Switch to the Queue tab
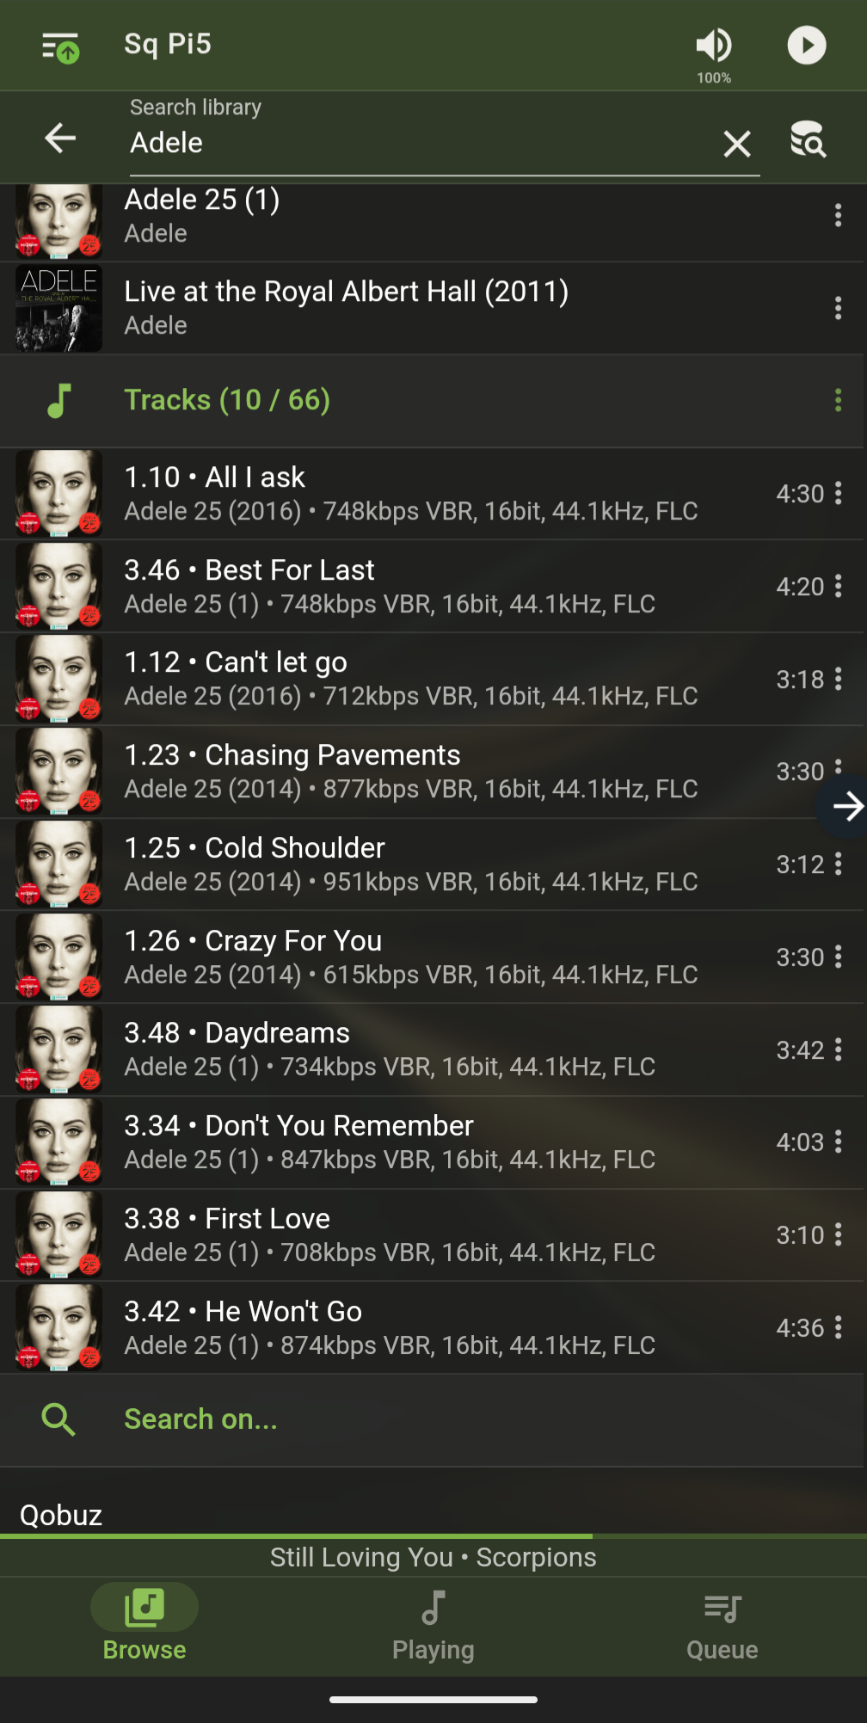 [x=722, y=1626]
